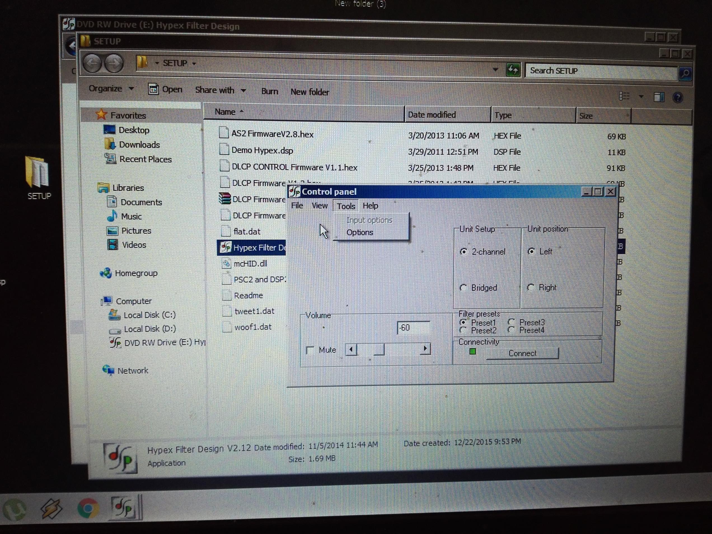Sort by the Type column header
Viewport: 712px width, 534px height.
click(533, 115)
